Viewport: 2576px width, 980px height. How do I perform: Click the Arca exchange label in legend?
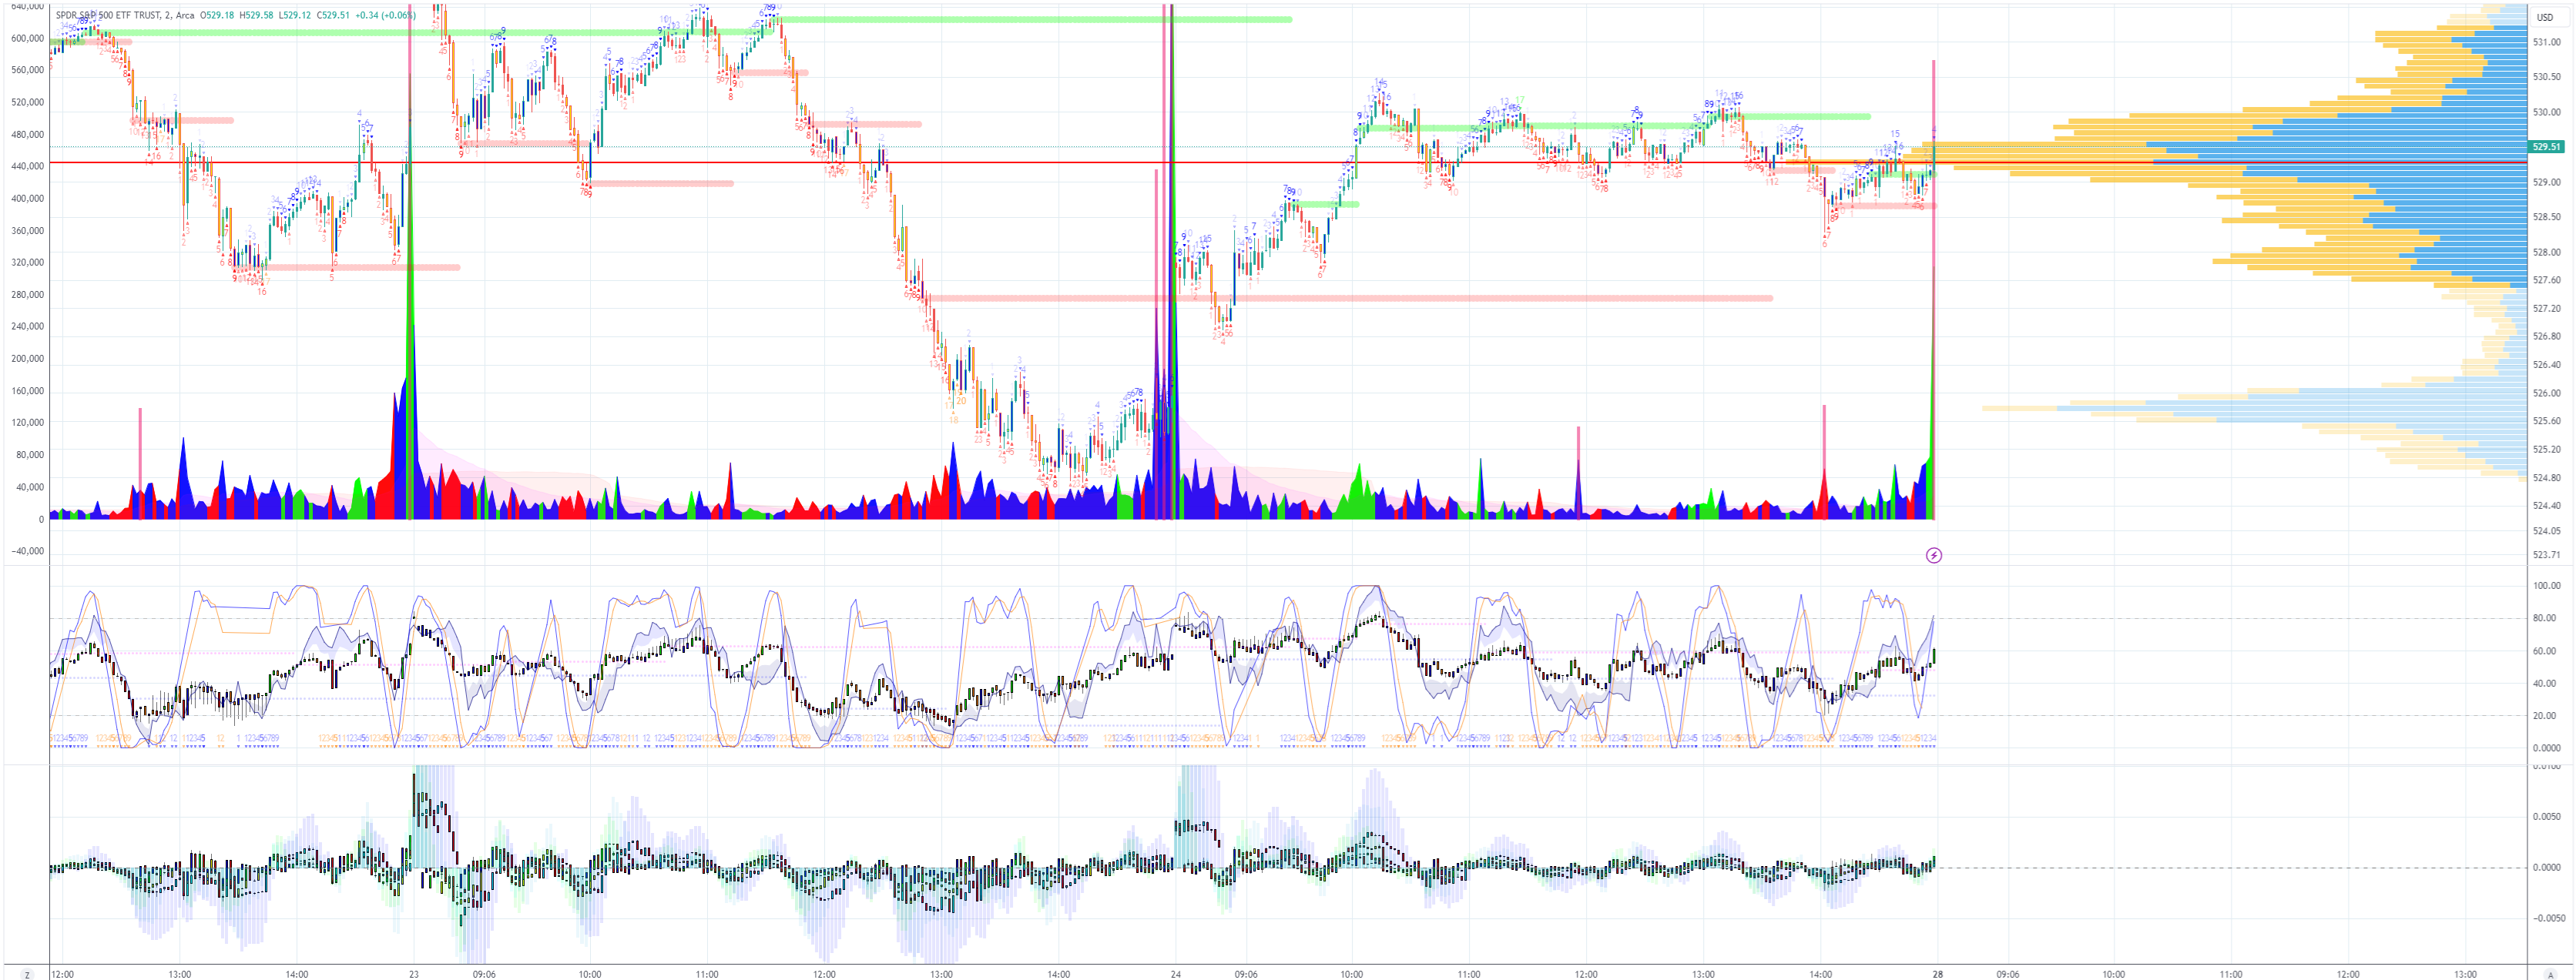point(185,15)
